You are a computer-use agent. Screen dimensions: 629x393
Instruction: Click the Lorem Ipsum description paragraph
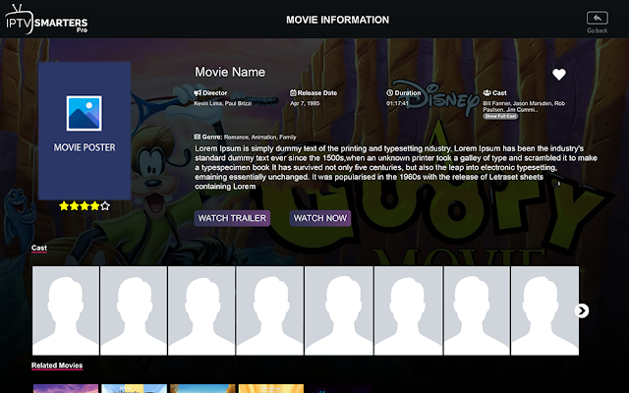point(396,167)
